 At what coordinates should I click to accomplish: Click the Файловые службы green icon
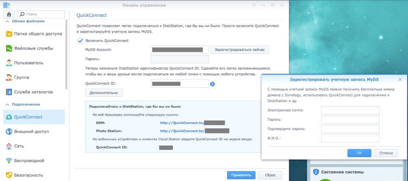9,49
